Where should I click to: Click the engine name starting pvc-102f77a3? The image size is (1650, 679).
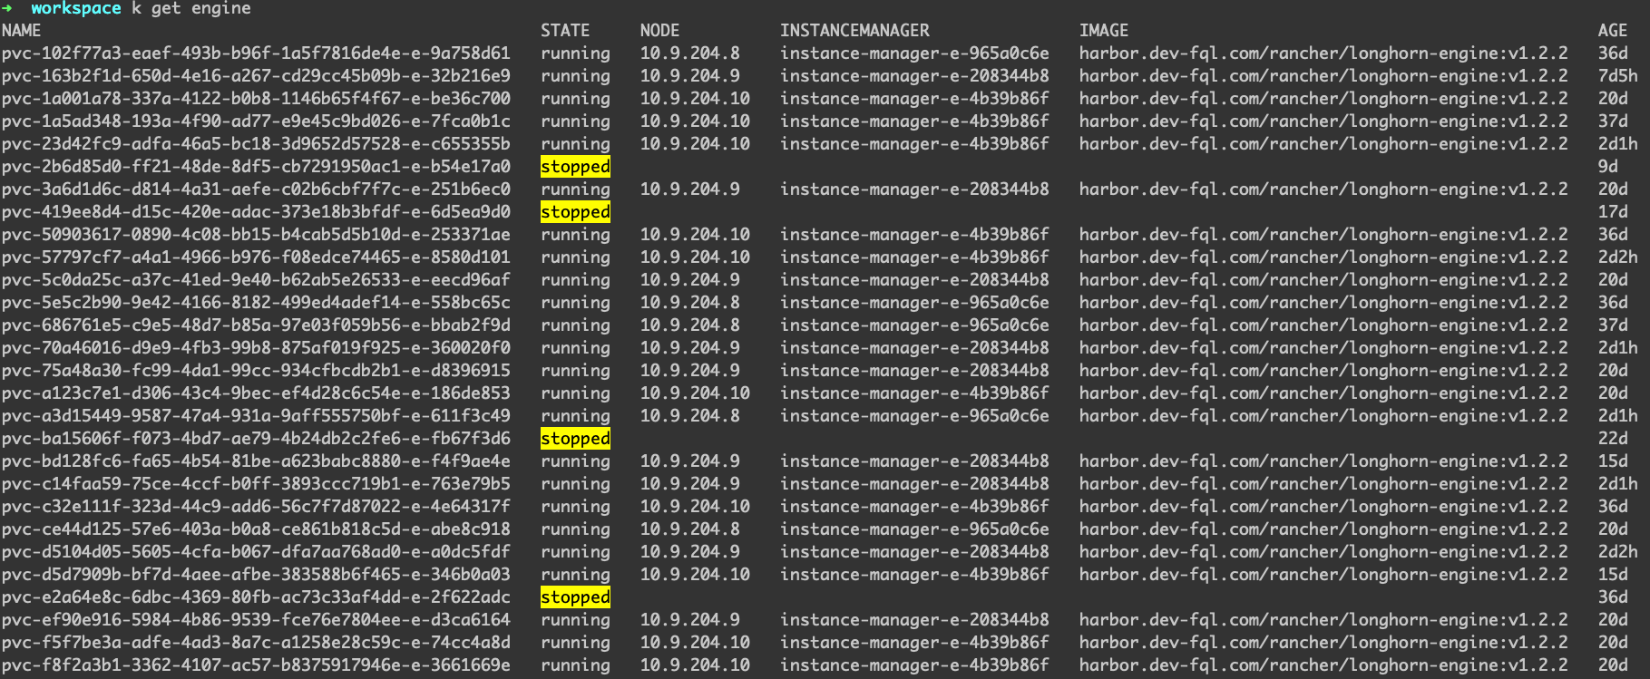pyautogui.click(x=256, y=53)
